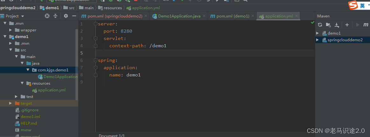Hide the Project tool window
370x137 pixels.
coord(74,16)
